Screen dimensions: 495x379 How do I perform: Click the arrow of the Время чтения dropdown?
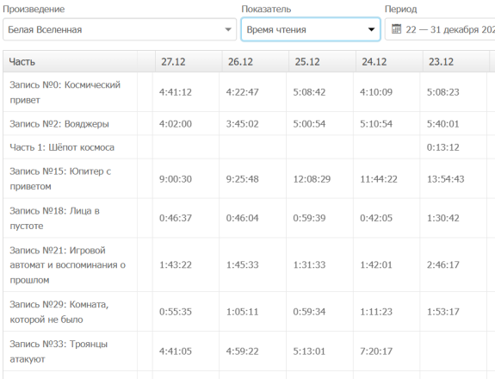(x=372, y=29)
